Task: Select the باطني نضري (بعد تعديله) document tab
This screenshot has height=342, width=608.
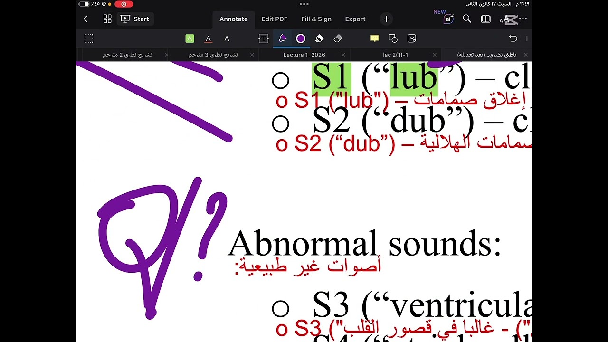Action: [486, 55]
